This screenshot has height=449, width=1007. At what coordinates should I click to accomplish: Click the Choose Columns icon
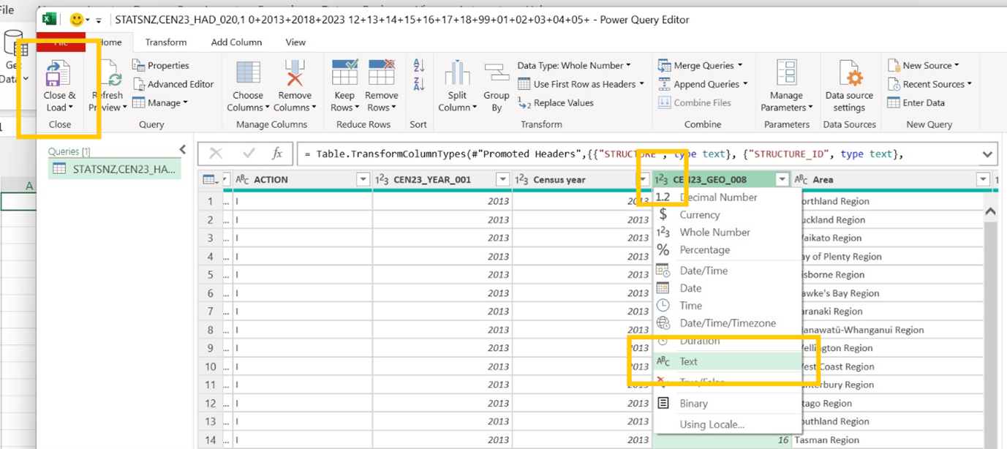[248, 74]
